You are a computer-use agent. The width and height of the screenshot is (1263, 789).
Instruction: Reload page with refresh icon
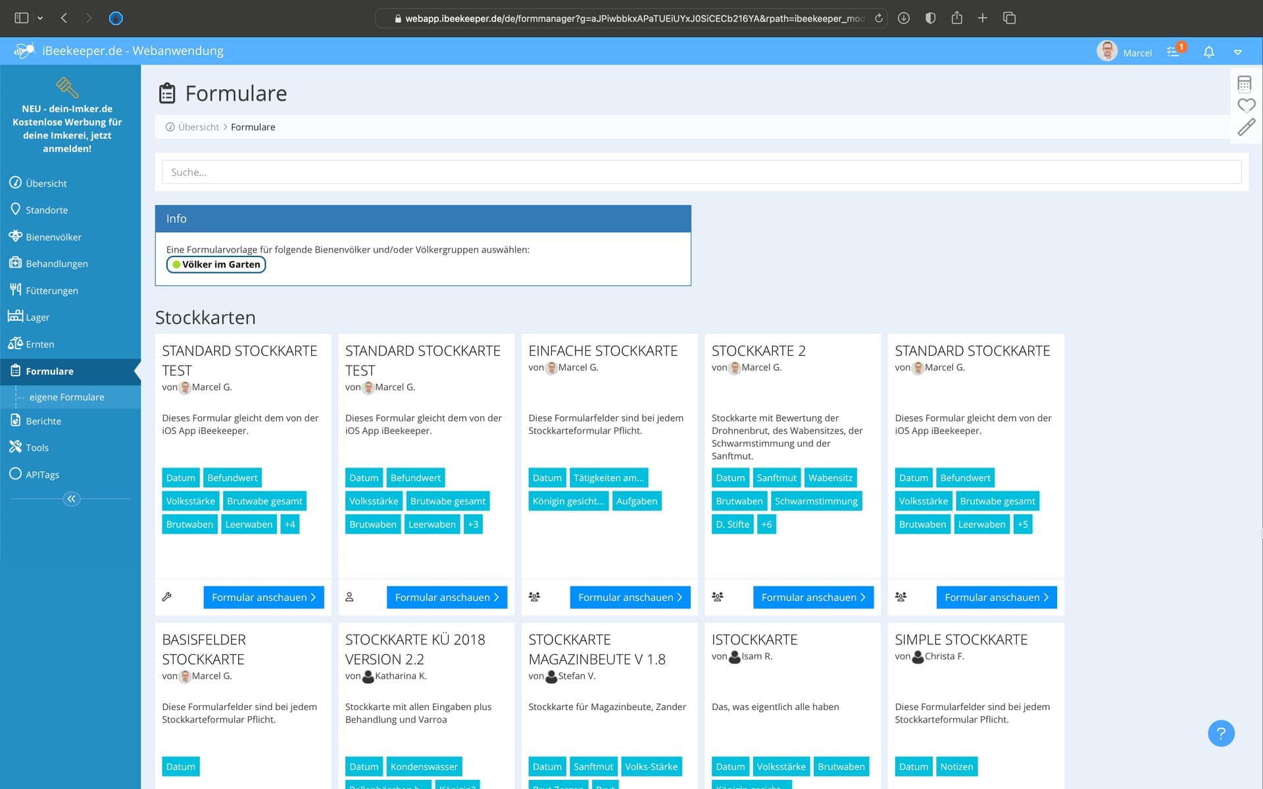click(x=878, y=18)
